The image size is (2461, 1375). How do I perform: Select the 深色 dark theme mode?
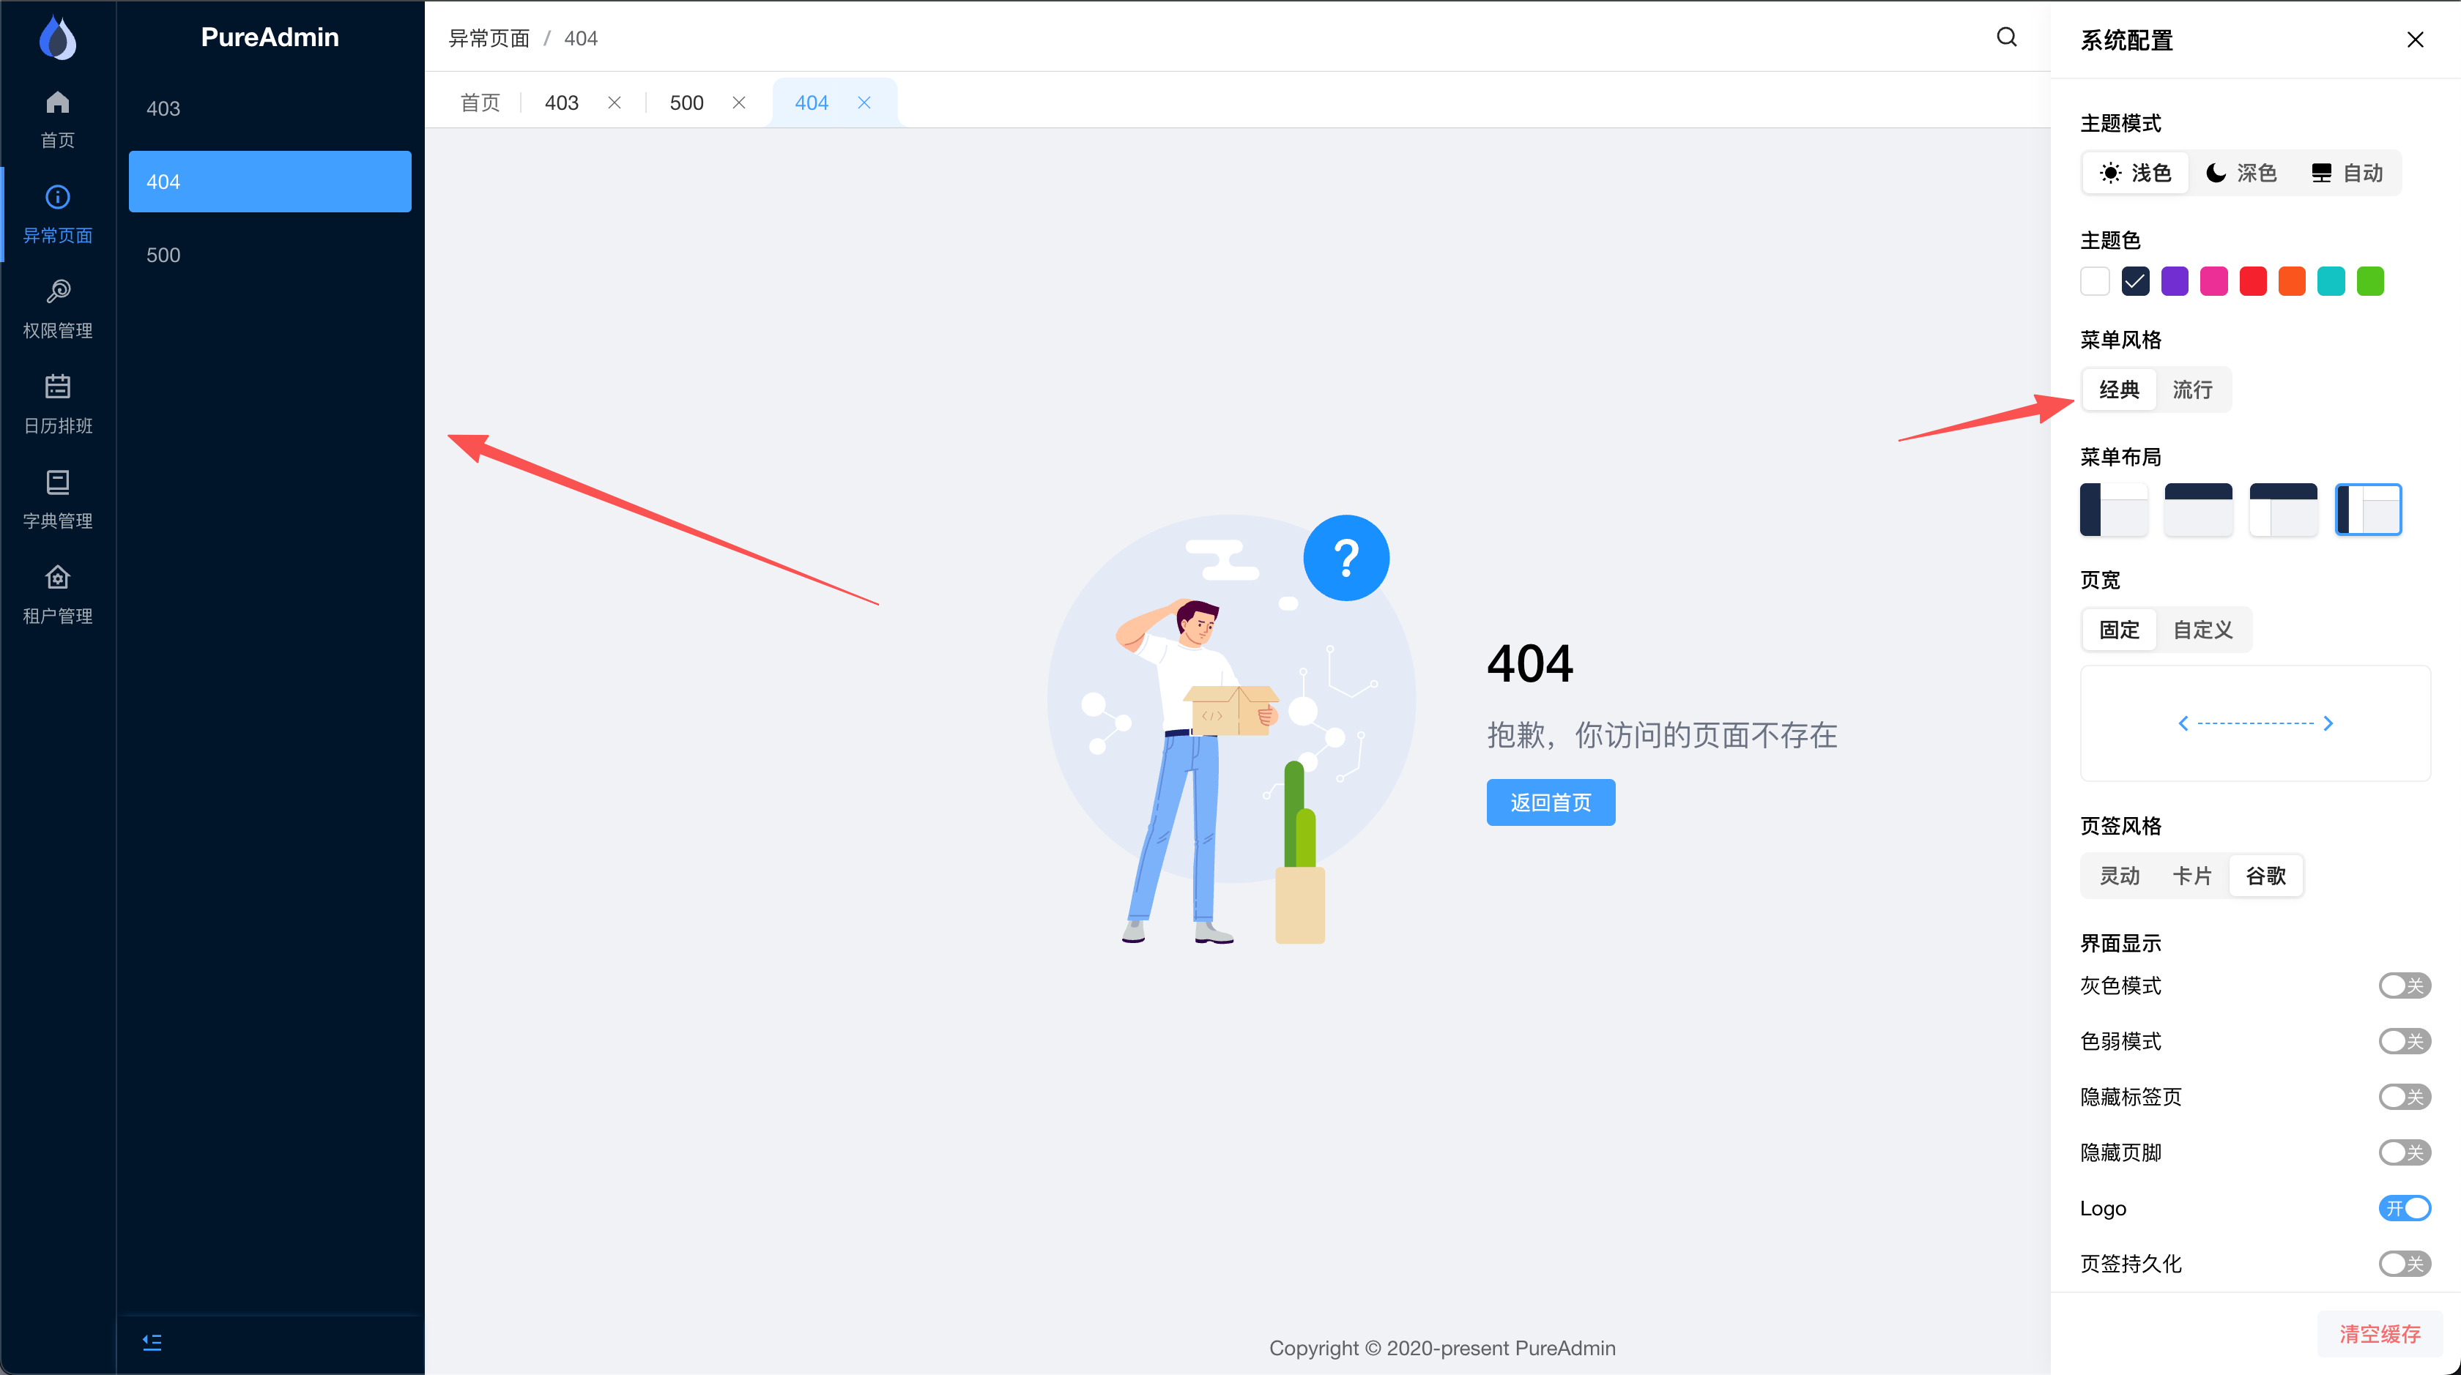[x=2241, y=173]
